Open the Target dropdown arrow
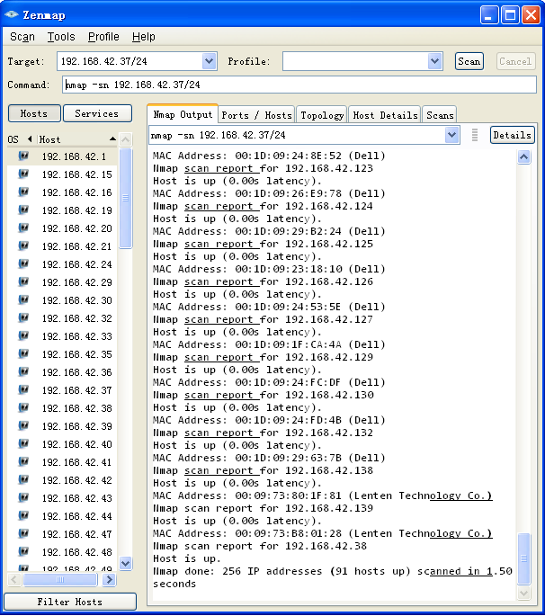The height and width of the screenshot is (616, 545). 210,61
